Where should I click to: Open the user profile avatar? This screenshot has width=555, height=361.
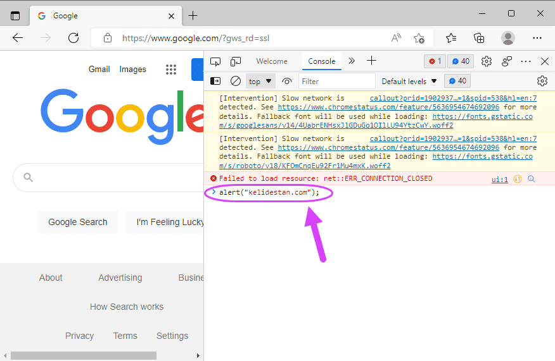pos(508,38)
